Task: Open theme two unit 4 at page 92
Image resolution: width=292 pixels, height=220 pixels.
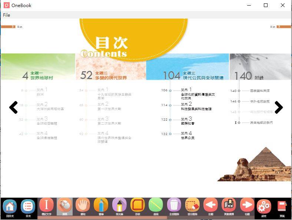Action: pos(105,137)
